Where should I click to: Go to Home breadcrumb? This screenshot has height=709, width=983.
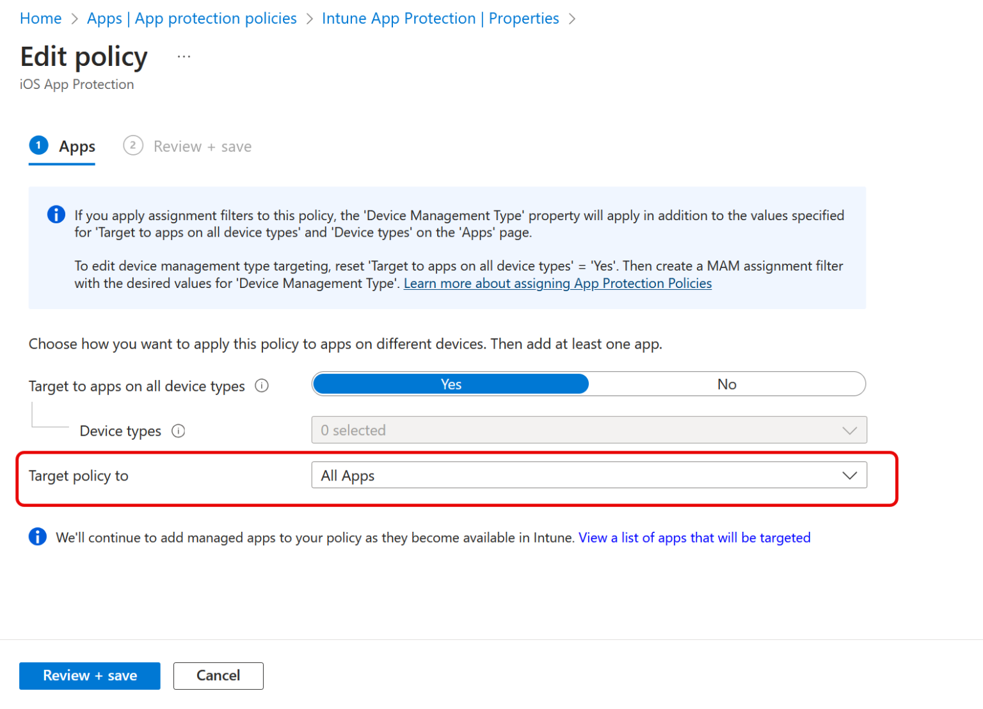[x=41, y=19]
